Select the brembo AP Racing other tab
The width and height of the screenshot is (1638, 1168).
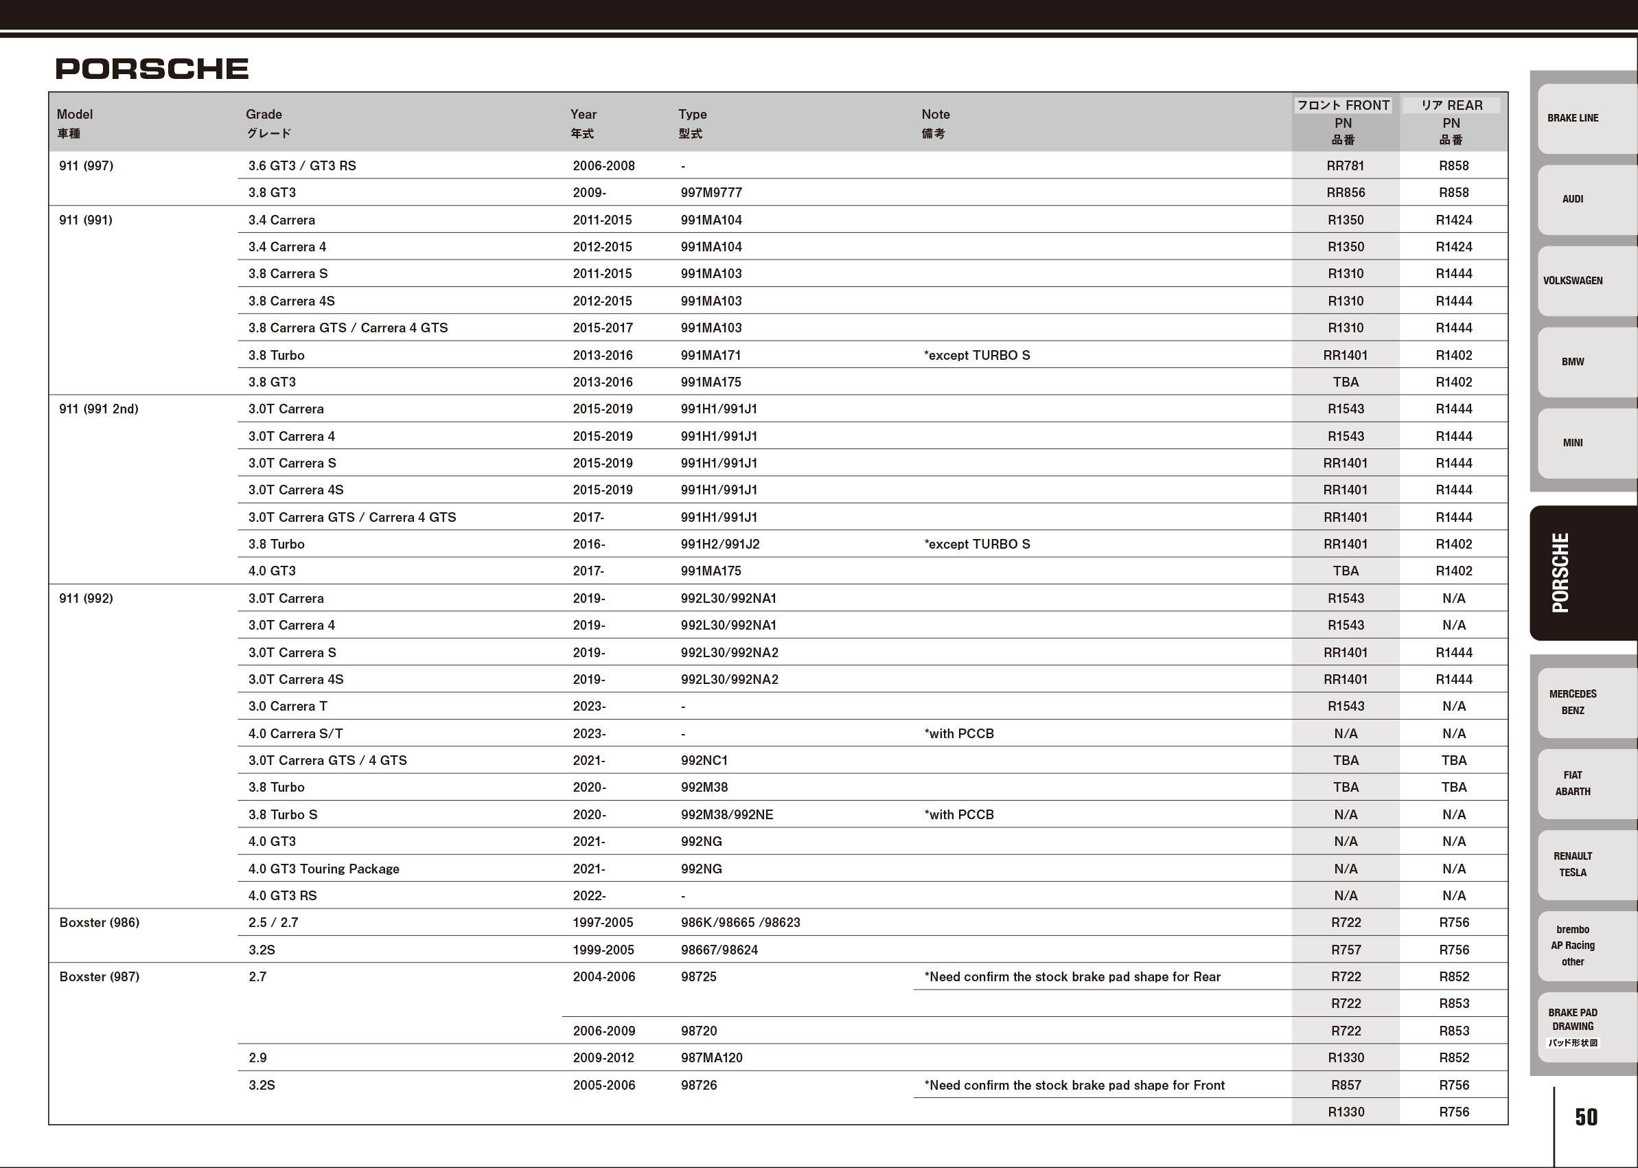pyautogui.click(x=1587, y=946)
